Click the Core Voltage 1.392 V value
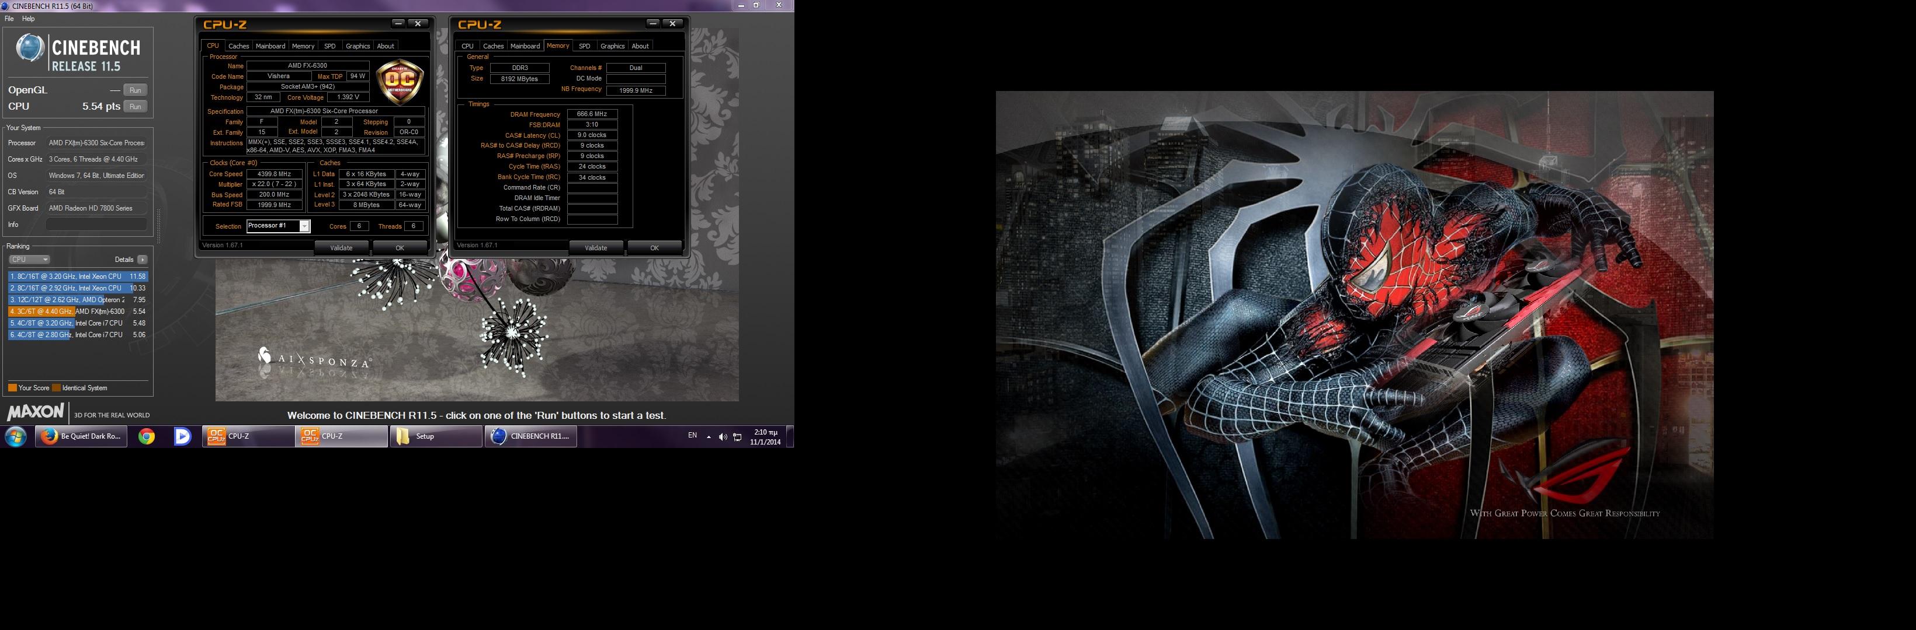 click(348, 97)
